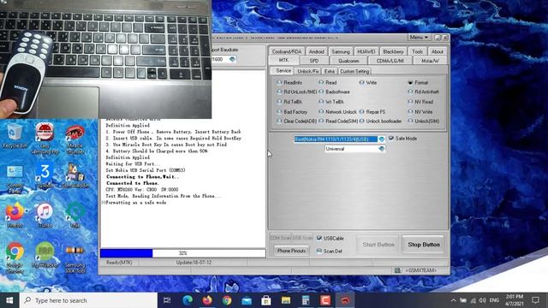Image resolution: width=548 pixels, height=308 pixels.
Task: Click the 32% progress bar
Action: click(182, 253)
